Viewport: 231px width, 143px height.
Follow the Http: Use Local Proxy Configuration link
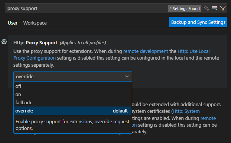[193, 51]
